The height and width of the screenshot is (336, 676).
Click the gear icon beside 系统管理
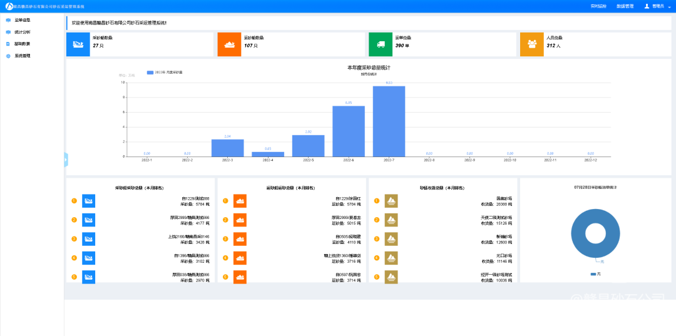coord(8,56)
